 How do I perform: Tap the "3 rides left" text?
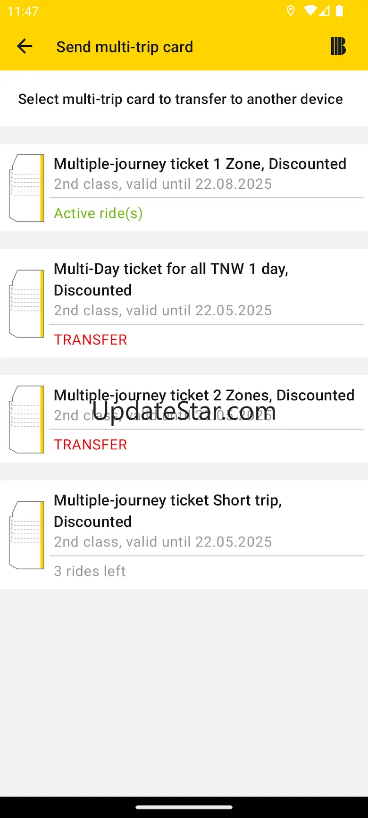90,571
